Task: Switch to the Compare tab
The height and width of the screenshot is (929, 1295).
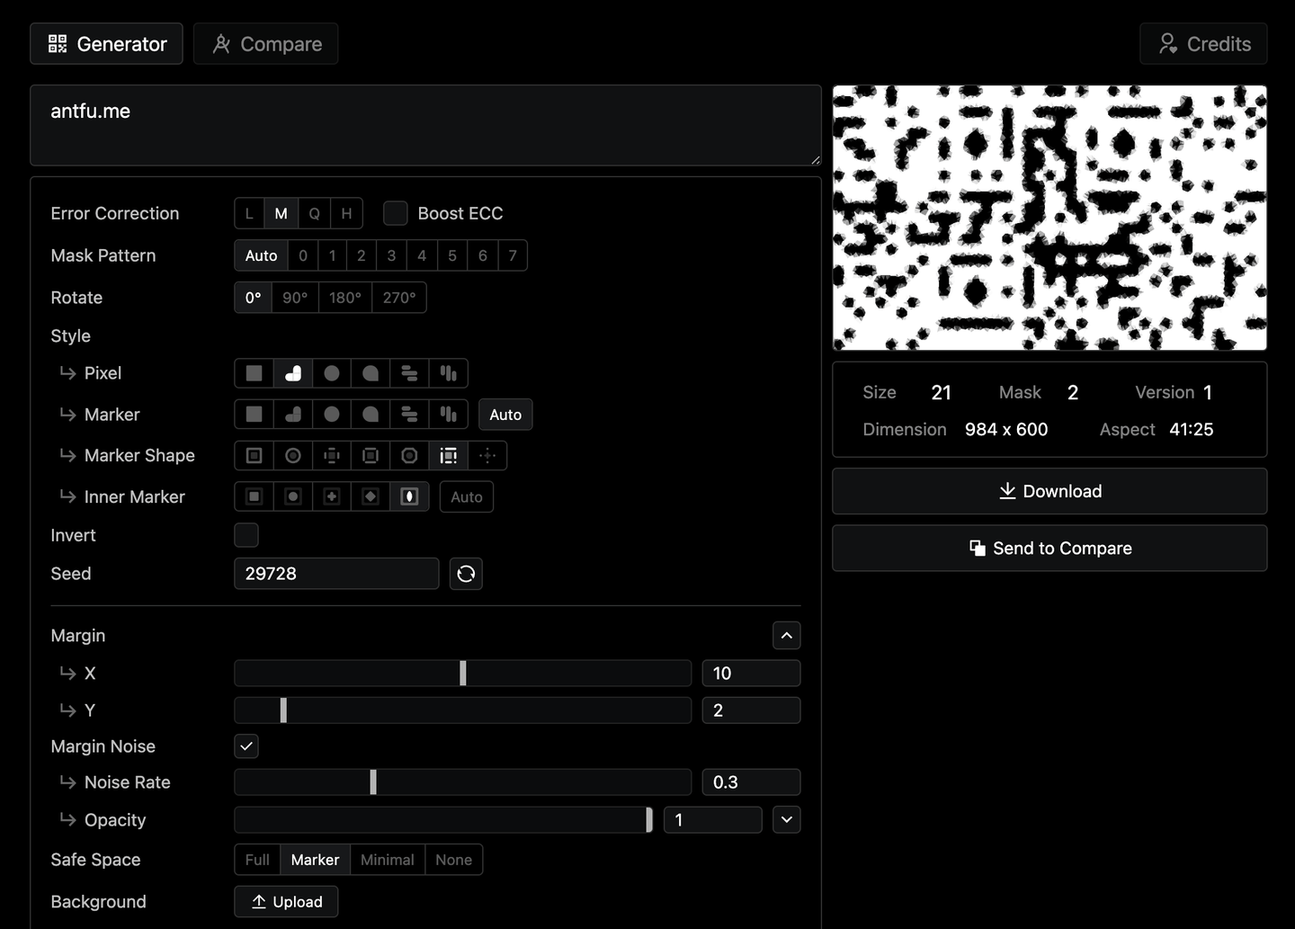Action: point(266,44)
